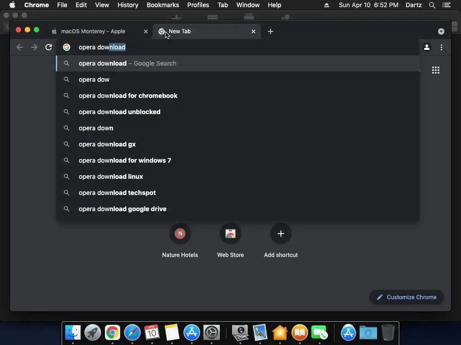Image resolution: width=461 pixels, height=345 pixels.
Task: Open the Home app from the Dock
Action: (x=280, y=333)
